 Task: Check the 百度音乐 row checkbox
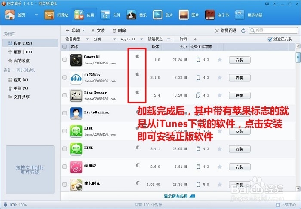64,77
